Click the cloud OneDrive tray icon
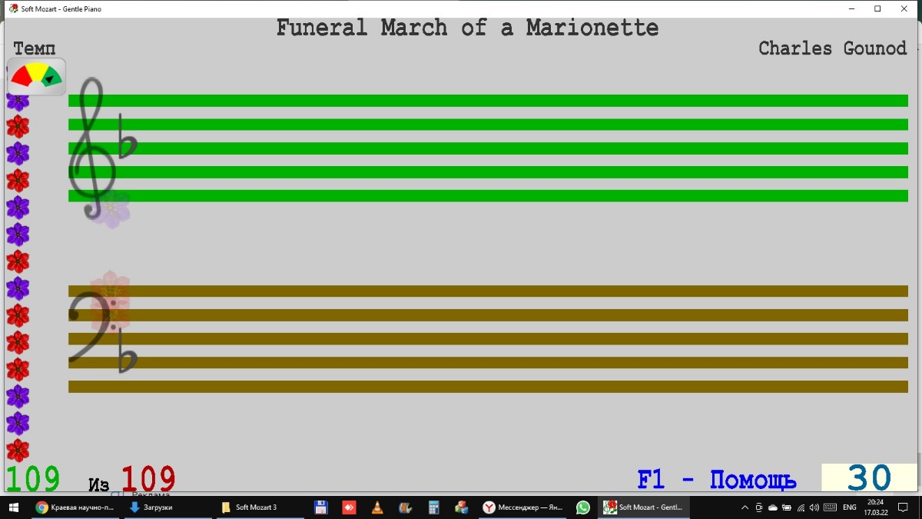 pos(773,507)
